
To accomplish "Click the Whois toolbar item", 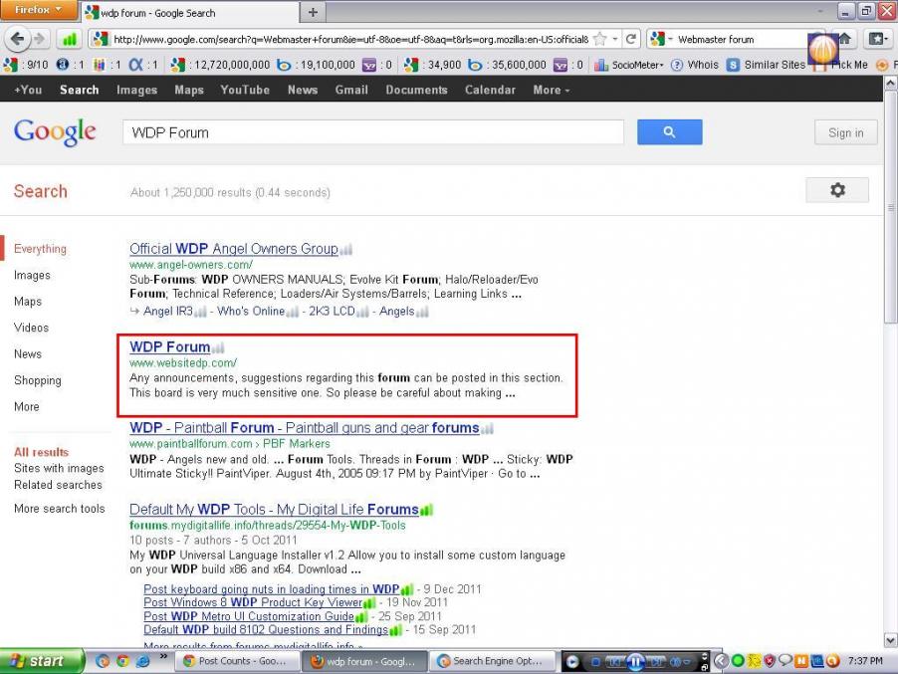I will 695,65.
